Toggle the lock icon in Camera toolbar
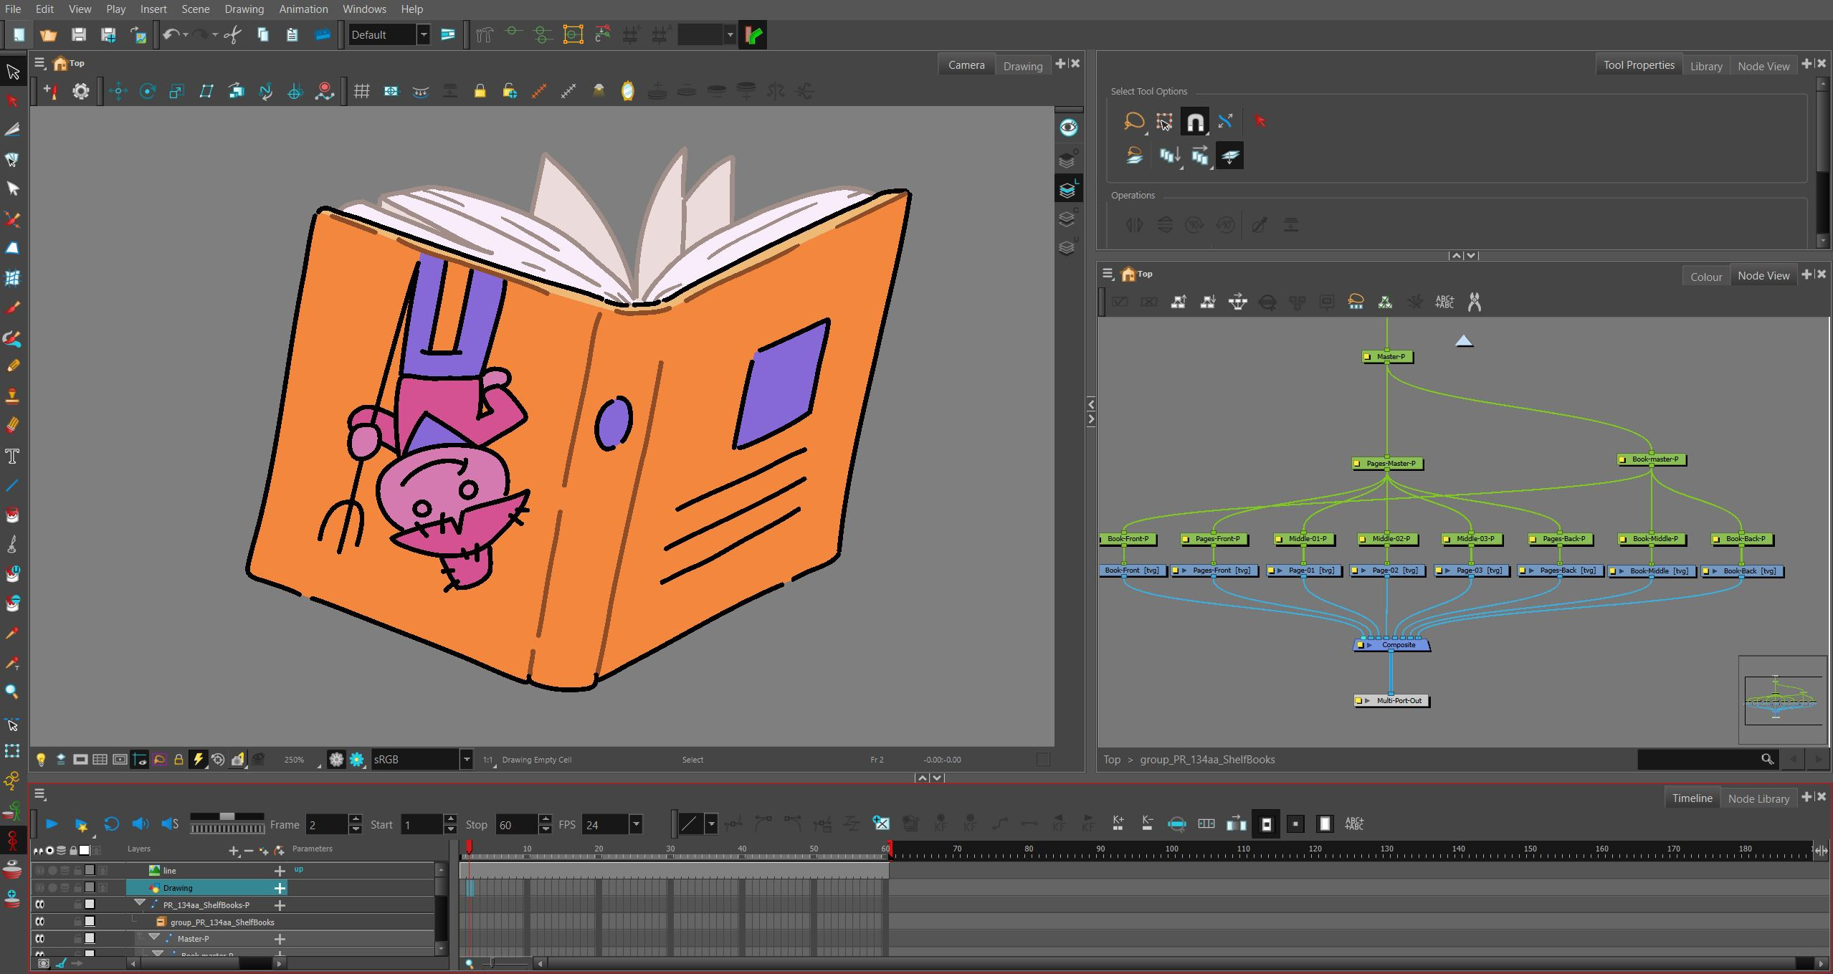 click(480, 91)
